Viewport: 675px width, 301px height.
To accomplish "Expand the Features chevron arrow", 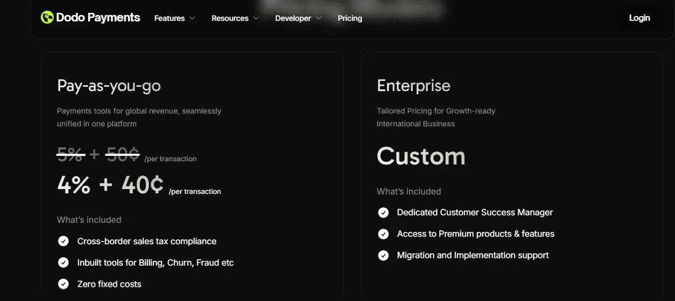I will (x=192, y=18).
